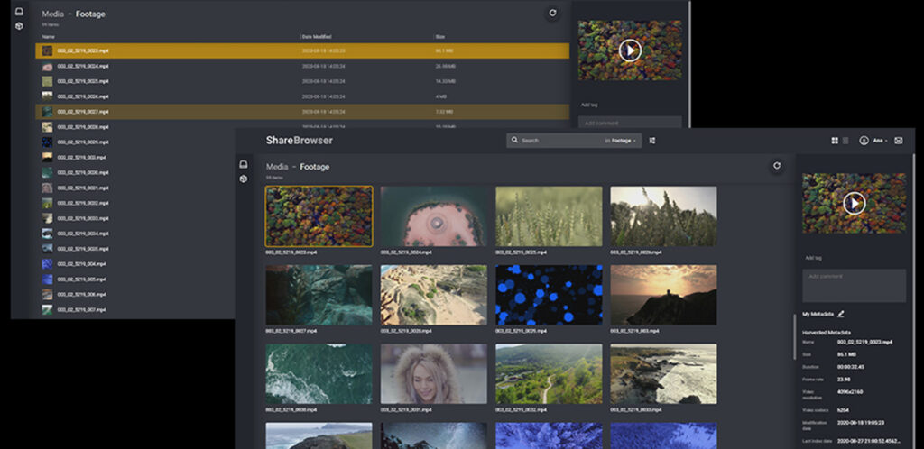Refresh the Footage folder in front window
The height and width of the screenshot is (449, 924).
tap(777, 166)
